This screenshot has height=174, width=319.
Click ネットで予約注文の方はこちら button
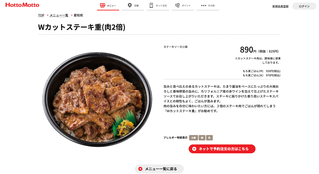pyautogui.click(x=222, y=149)
